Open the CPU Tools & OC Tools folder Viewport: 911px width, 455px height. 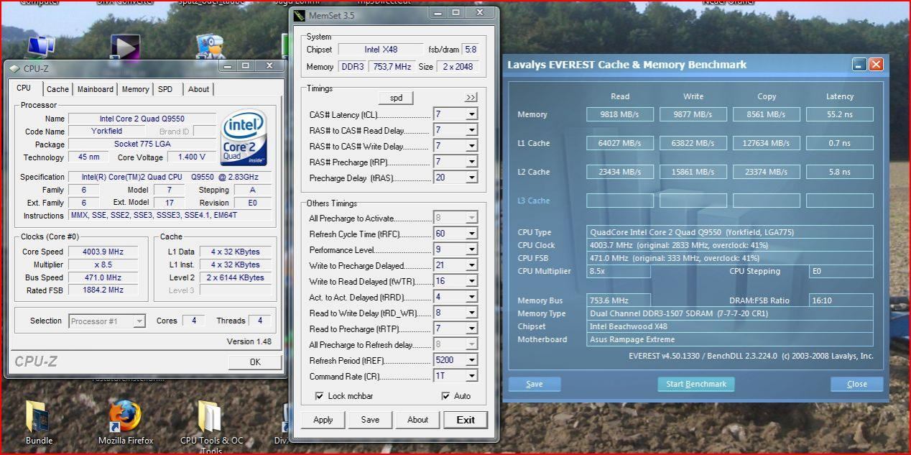click(x=211, y=416)
